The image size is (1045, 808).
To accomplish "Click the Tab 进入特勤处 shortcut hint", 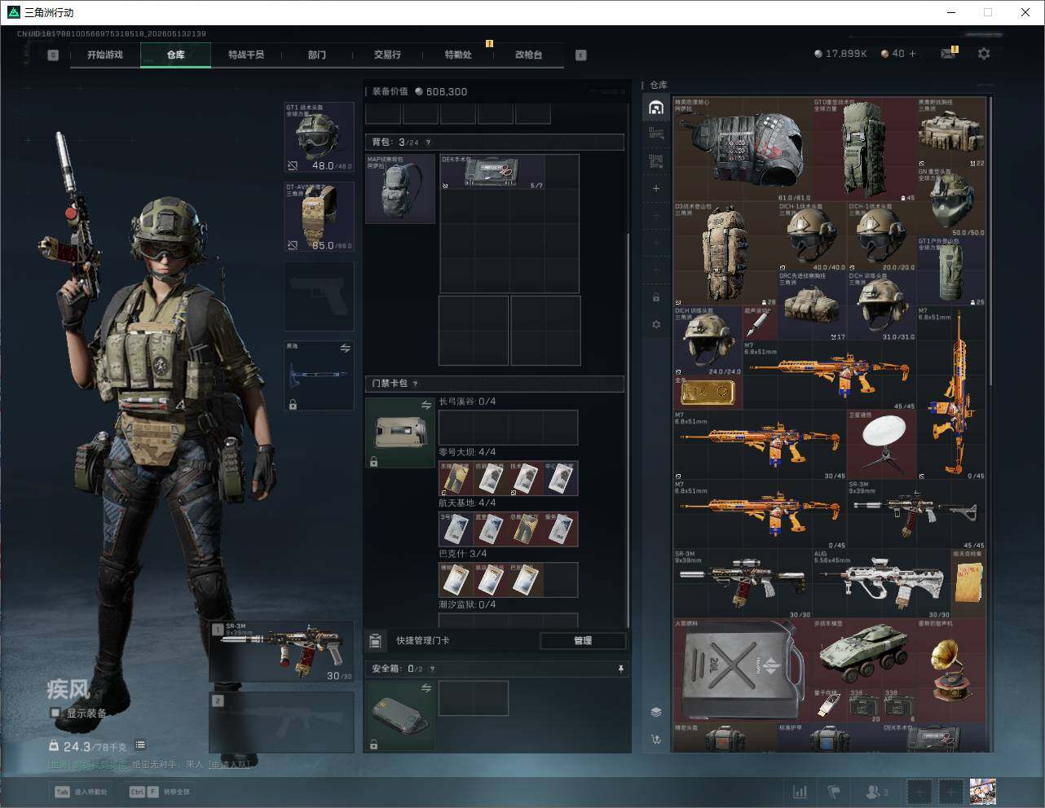I will [x=81, y=792].
